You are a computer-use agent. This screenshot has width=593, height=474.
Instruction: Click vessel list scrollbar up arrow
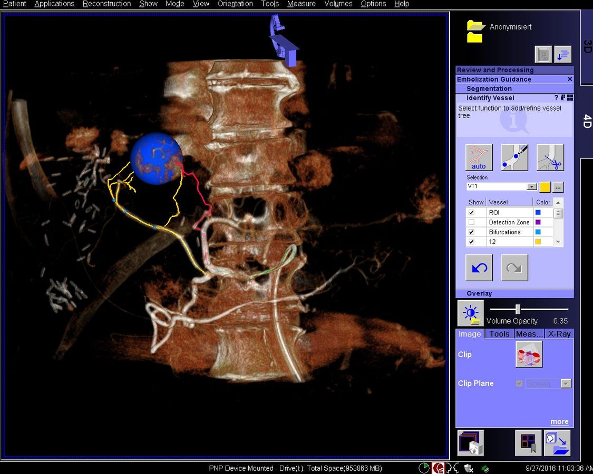point(558,203)
